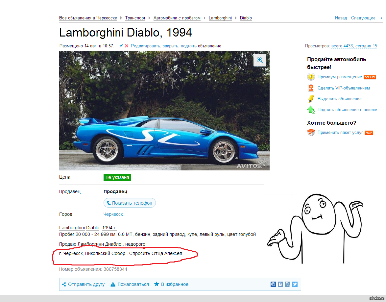Click the VIP listing icon
This screenshot has width=386, height=302.
tap(311, 88)
